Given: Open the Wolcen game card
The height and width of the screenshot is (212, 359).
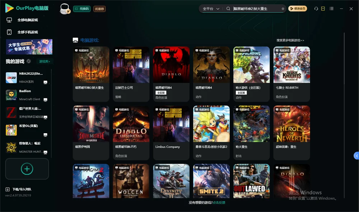Looking at the screenshot, I should (x=131, y=181).
